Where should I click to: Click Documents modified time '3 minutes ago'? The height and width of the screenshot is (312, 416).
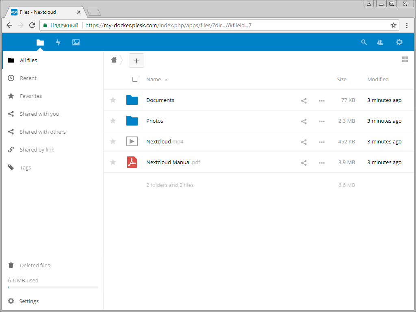[x=384, y=100]
